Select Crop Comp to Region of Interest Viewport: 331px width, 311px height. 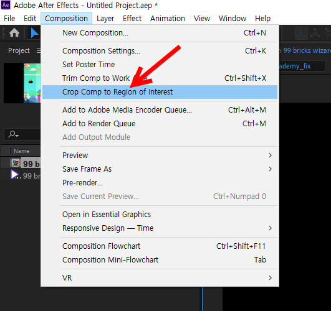pyautogui.click(x=160, y=92)
